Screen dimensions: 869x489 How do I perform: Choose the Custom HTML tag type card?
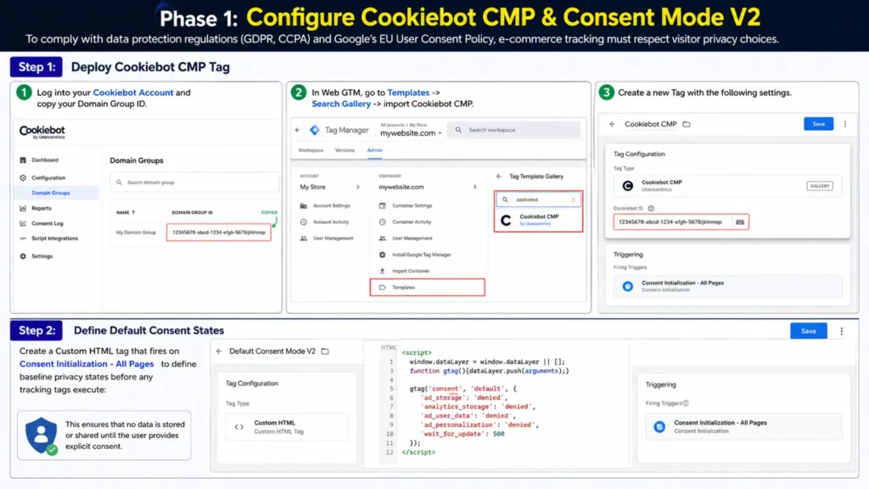pos(287,426)
